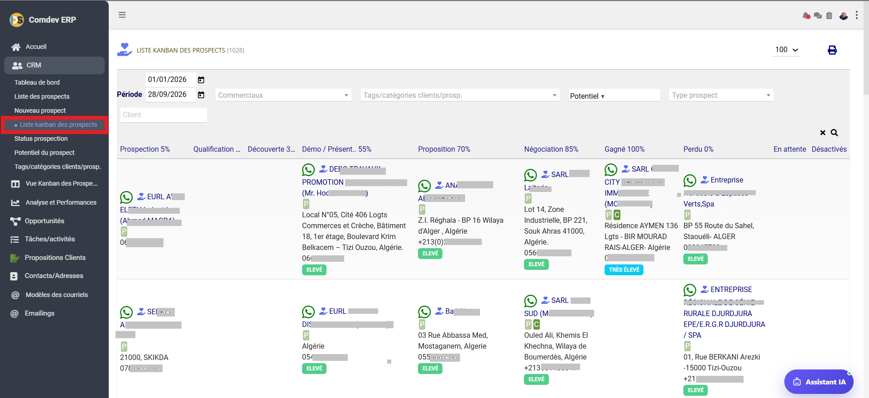Toggle the hamburger sidebar menu

[x=122, y=15]
